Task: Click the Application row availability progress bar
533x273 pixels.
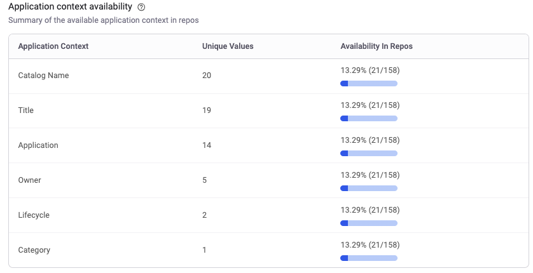Action: [x=369, y=153]
